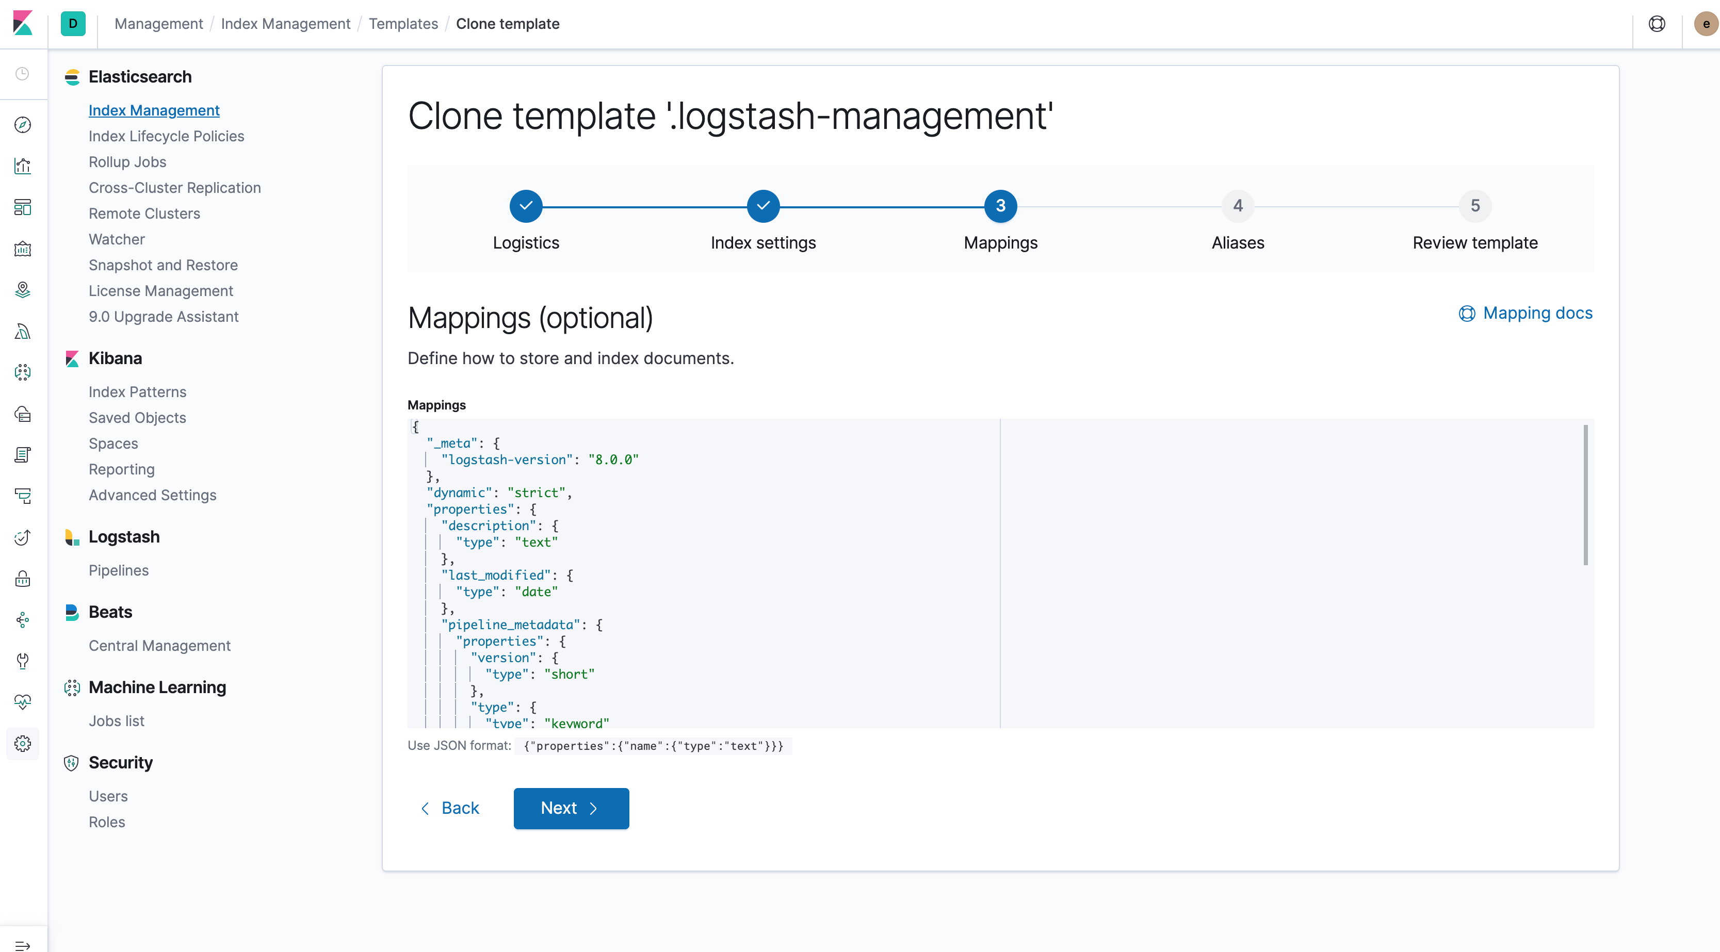1720x952 pixels.
Task: Click Management gear icon in sidebar
Action: [23, 743]
